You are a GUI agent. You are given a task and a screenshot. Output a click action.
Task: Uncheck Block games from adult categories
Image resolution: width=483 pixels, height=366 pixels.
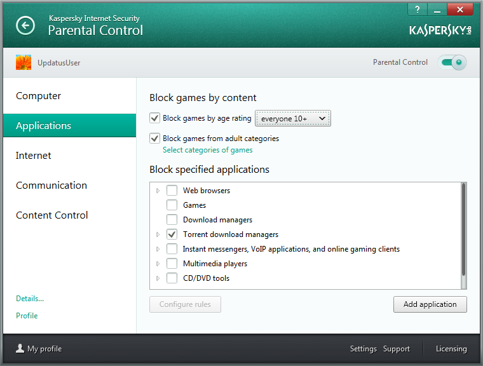(x=154, y=139)
